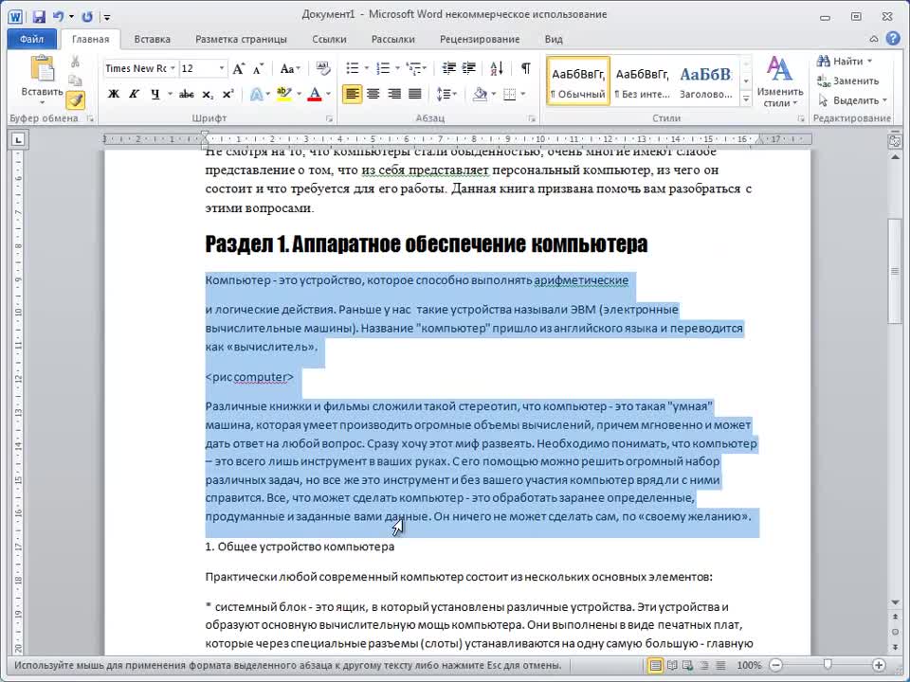Toggle superscript x² button
Image resolution: width=910 pixels, height=682 pixels.
[x=228, y=94]
